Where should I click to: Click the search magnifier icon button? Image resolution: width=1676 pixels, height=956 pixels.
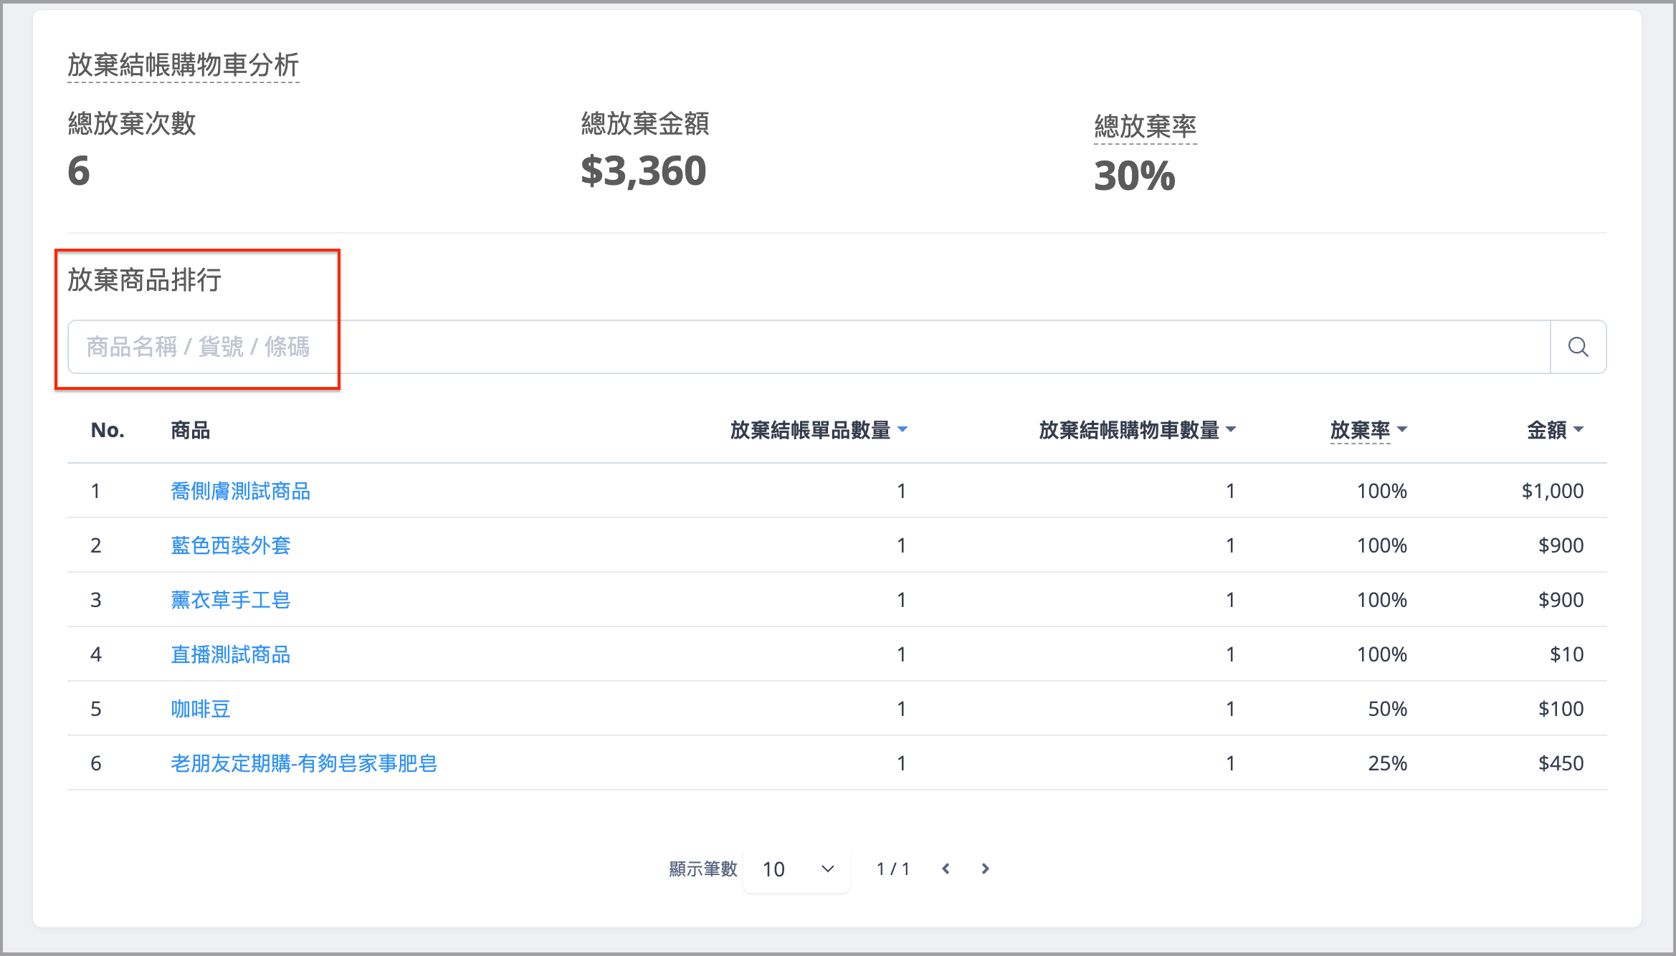pyautogui.click(x=1578, y=347)
